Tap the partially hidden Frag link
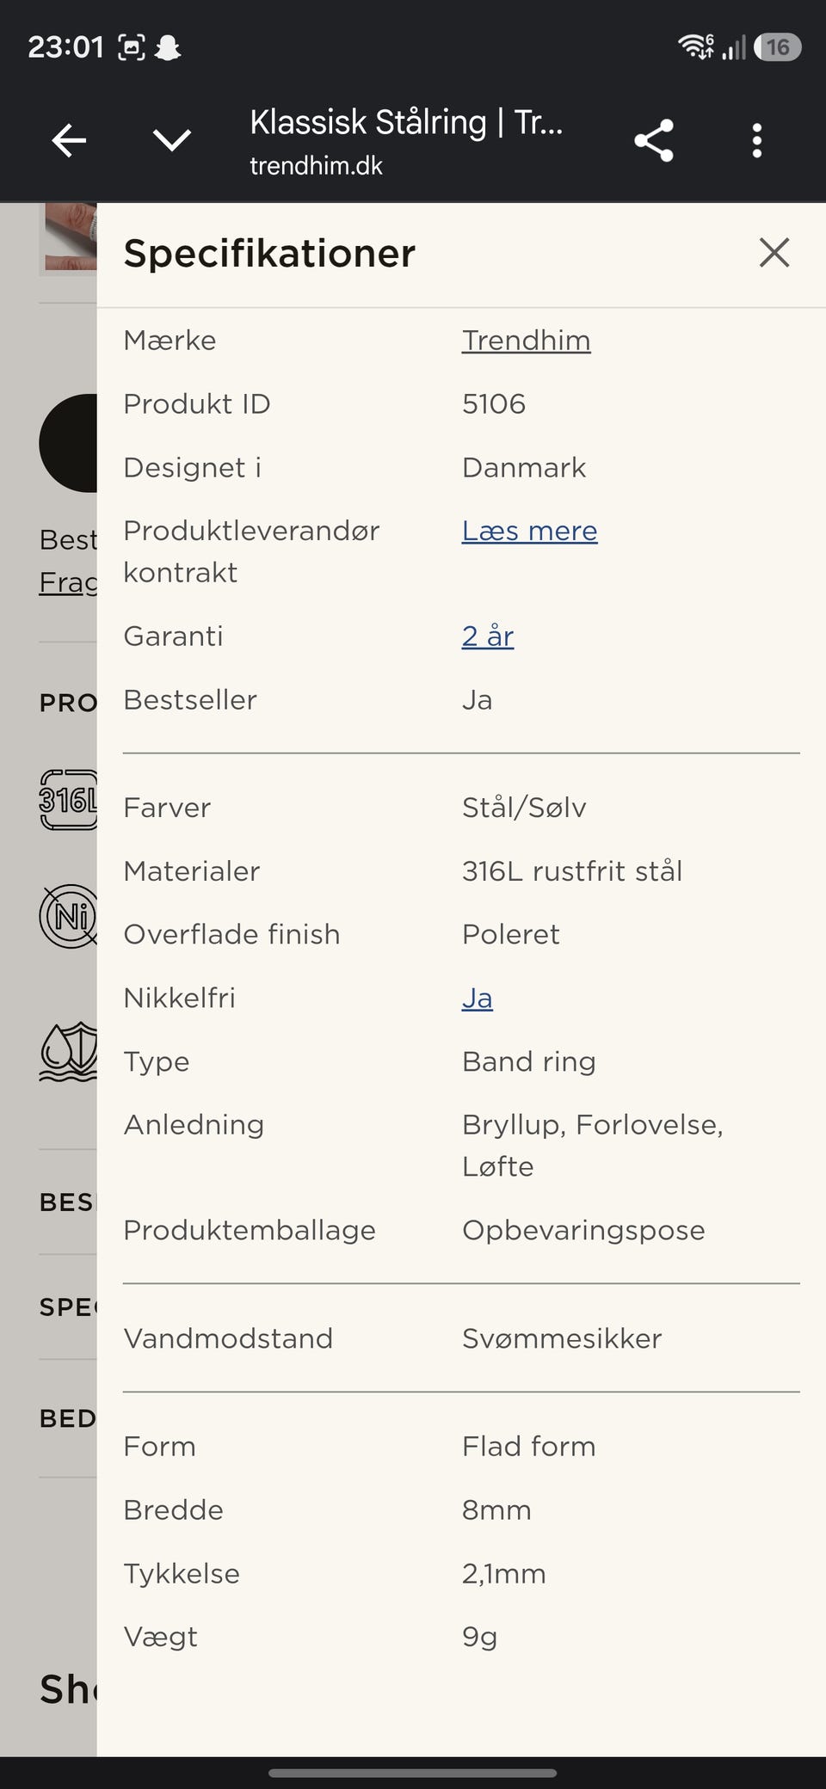Screen dimensions: 826x1789 click(x=68, y=582)
